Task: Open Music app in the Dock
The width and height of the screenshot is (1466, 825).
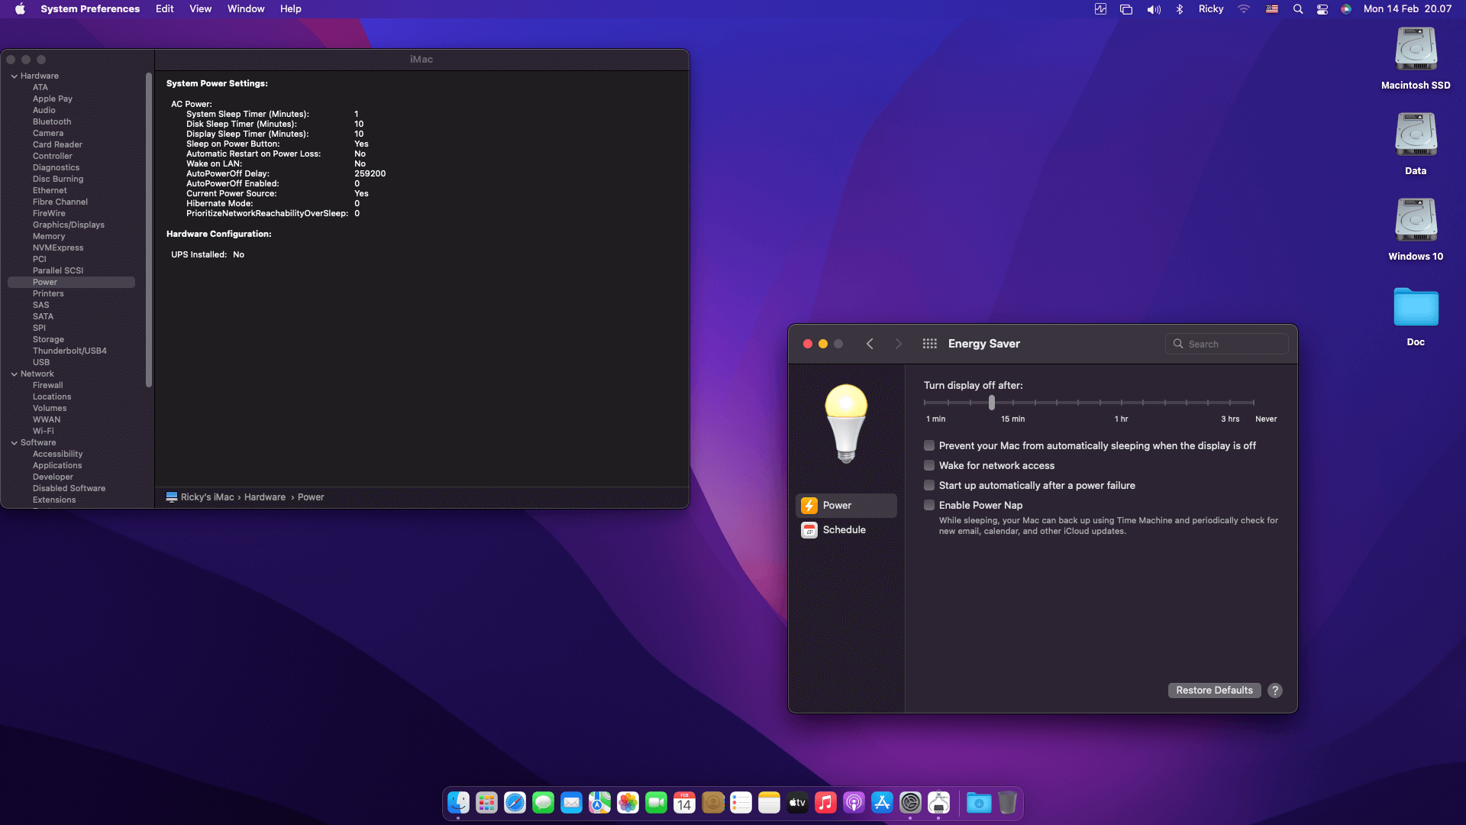Action: tap(825, 803)
